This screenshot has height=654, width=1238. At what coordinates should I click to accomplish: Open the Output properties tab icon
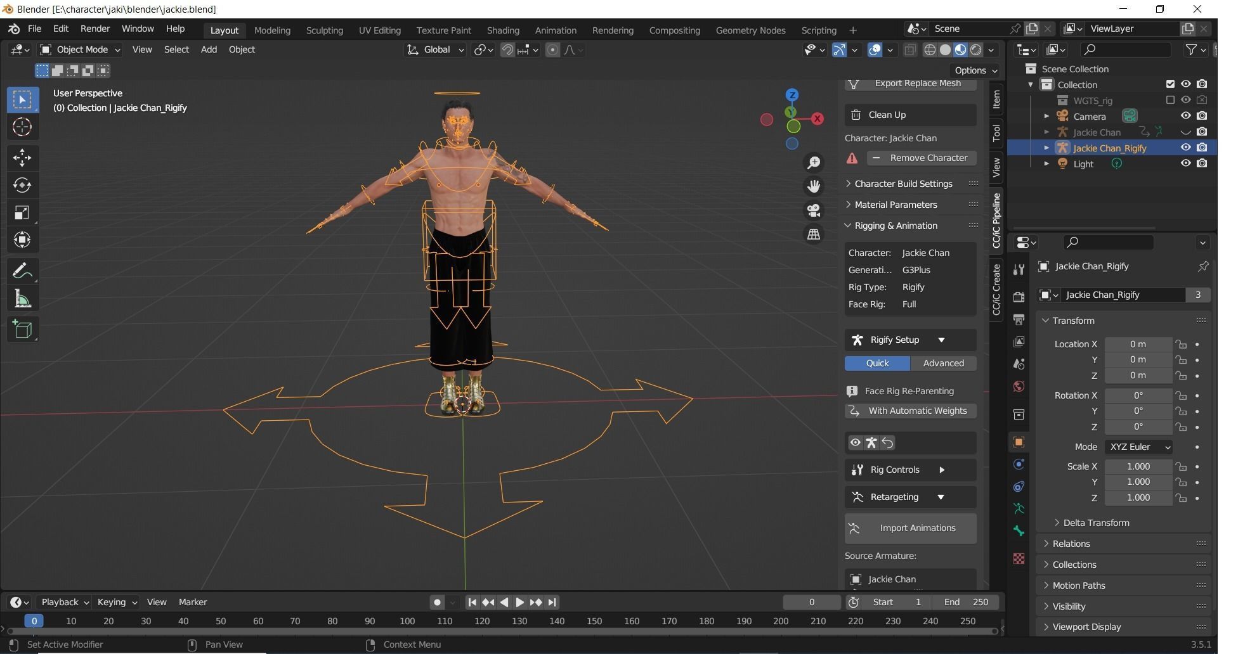pyautogui.click(x=1019, y=319)
